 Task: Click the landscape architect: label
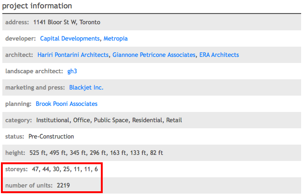click(34, 71)
